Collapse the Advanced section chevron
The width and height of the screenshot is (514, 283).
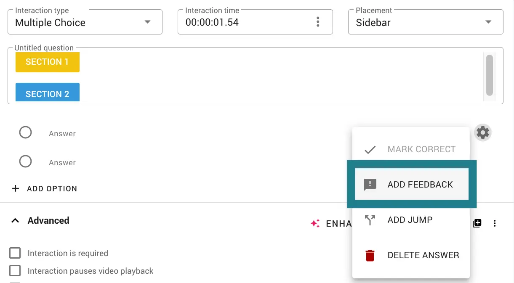[x=15, y=220]
